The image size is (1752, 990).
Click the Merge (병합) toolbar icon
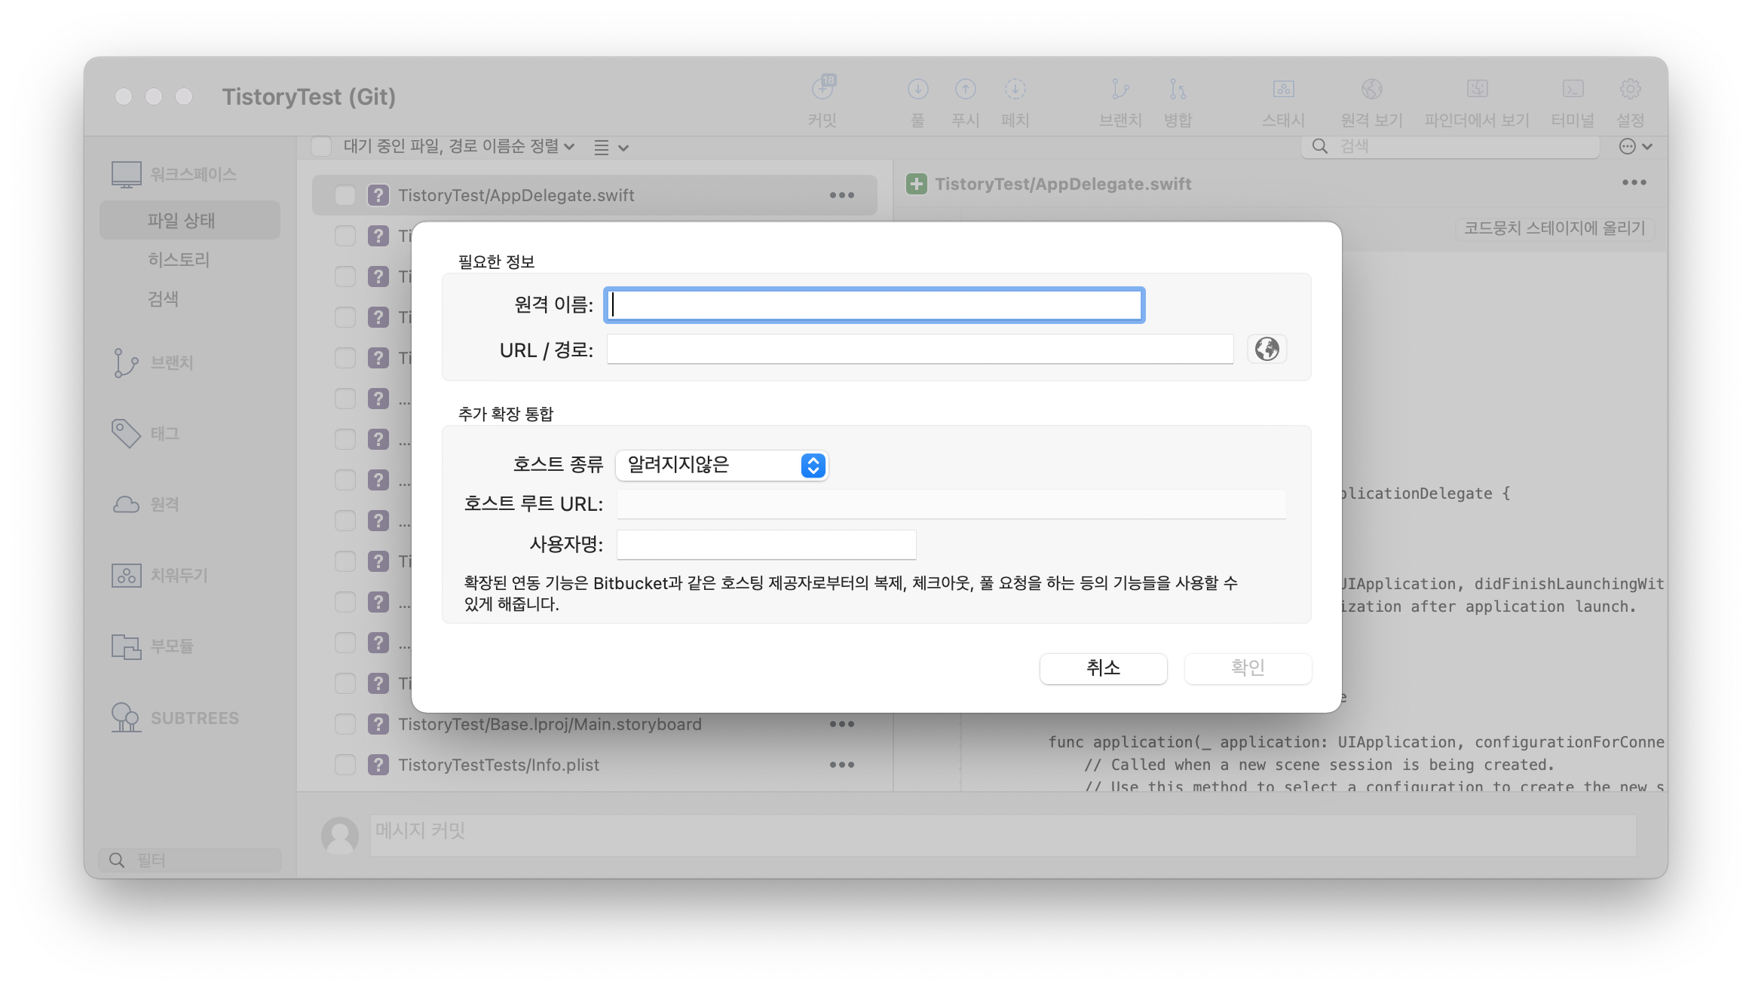[x=1177, y=90]
